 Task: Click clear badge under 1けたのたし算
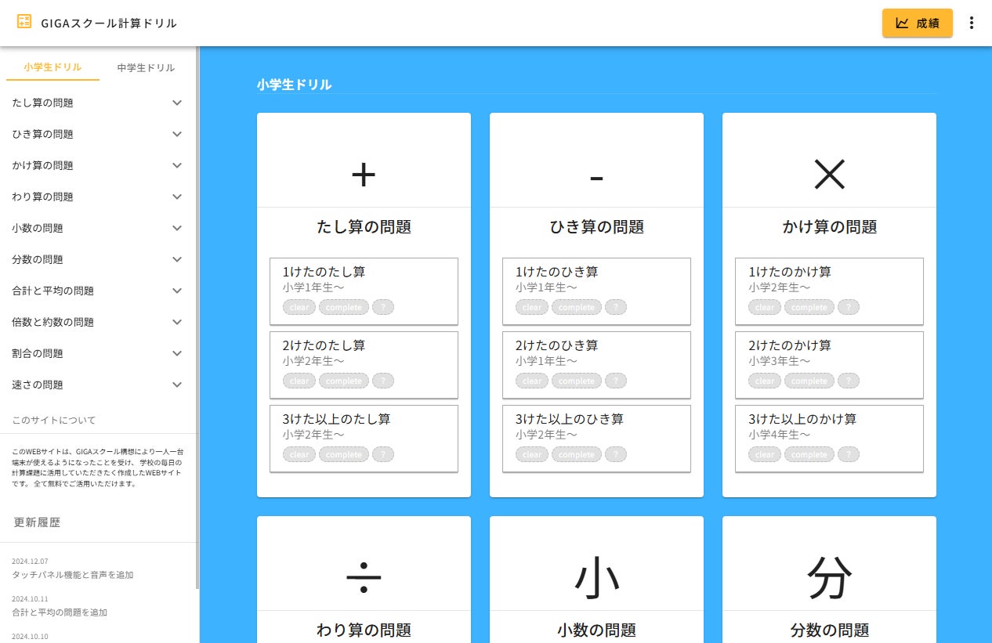coord(299,307)
